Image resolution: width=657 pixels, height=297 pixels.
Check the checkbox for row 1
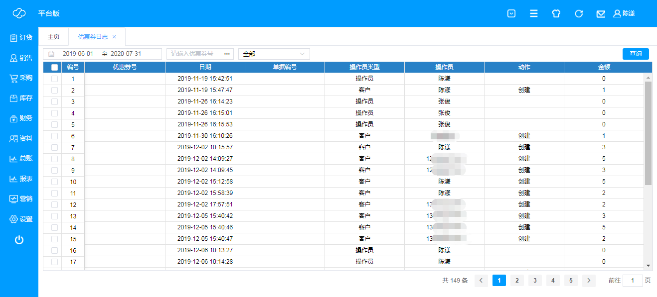pyautogui.click(x=54, y=79)
